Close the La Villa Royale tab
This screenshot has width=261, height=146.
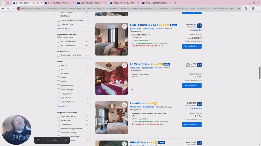[73, 3]
